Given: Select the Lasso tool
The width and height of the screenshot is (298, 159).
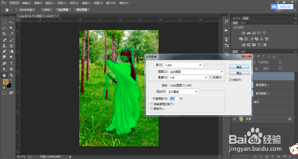Looking at the screenshot, I should [x=4, y=28].
